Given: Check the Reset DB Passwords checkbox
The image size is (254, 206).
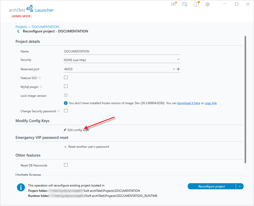Looking at the screenshot, I should tap(66, 165).
